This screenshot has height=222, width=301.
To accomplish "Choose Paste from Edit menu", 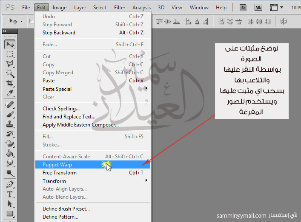I will 93,81.
